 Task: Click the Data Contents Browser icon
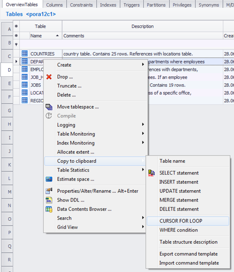(x=49, y=209)
